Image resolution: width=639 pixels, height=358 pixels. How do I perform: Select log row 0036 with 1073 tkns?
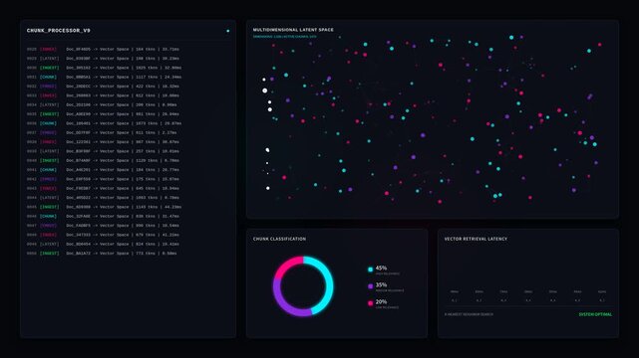pos(104,123)
